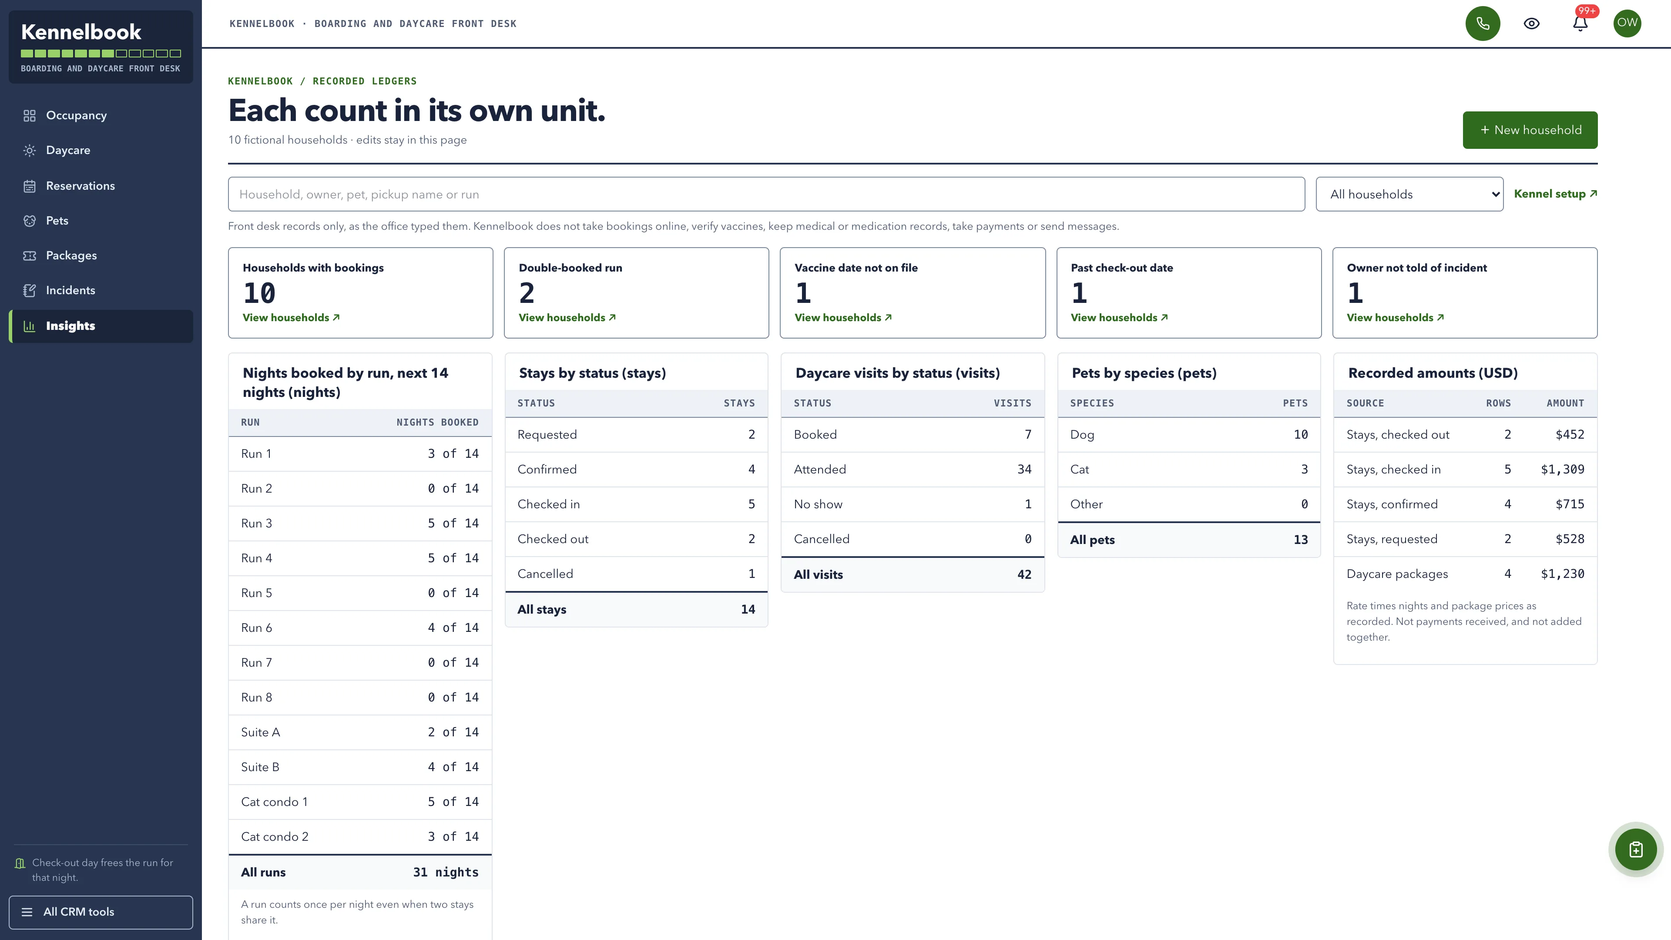The image size is (1671, 940).
Task: Open the floating clipboard button
Action: [1635, 849]
